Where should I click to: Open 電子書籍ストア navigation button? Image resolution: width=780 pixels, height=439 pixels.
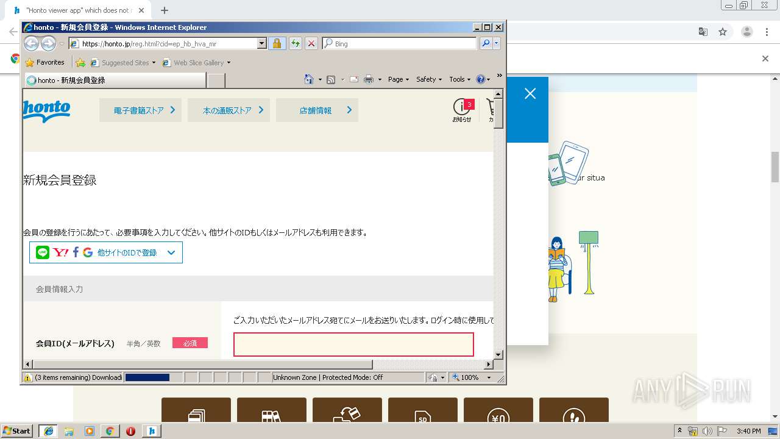(140, 110)
